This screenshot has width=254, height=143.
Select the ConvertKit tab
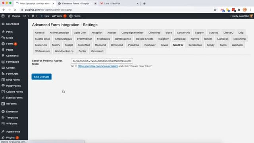click(183, 33)
